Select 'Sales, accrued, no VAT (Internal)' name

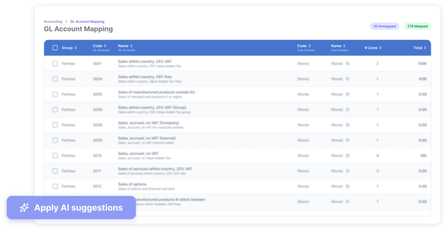click(x=147, y=138)
